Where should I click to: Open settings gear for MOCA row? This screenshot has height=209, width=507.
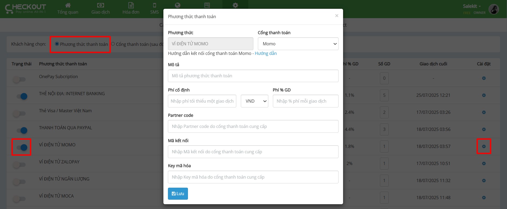pyautogui.click(x=484, y=198)
